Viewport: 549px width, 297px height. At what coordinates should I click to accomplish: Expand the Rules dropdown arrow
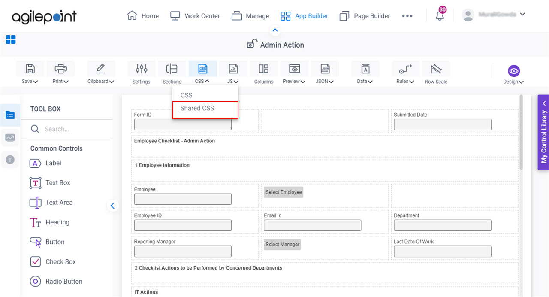(411, 82)
